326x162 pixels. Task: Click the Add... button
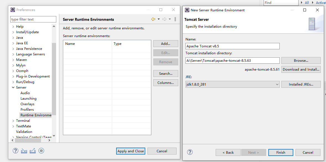coord(166,44)
